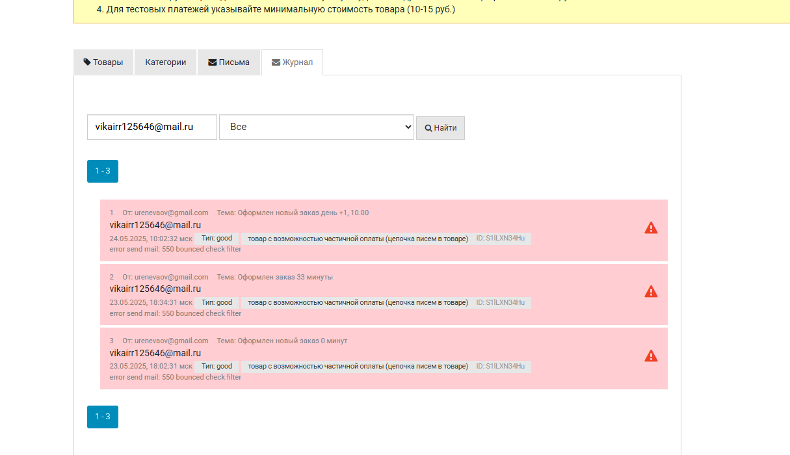Click ID S1İLXN34Hu in entry 1

tap(501, 239)
